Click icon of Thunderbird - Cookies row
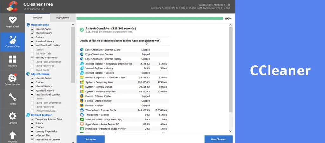The height and width of the screenshot is (143, 325). click(82, 115)
